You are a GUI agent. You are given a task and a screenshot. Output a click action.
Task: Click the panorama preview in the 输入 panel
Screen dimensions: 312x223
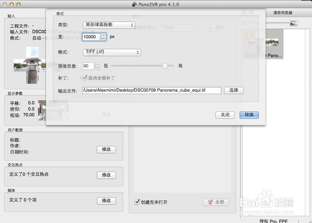[33, 65]
